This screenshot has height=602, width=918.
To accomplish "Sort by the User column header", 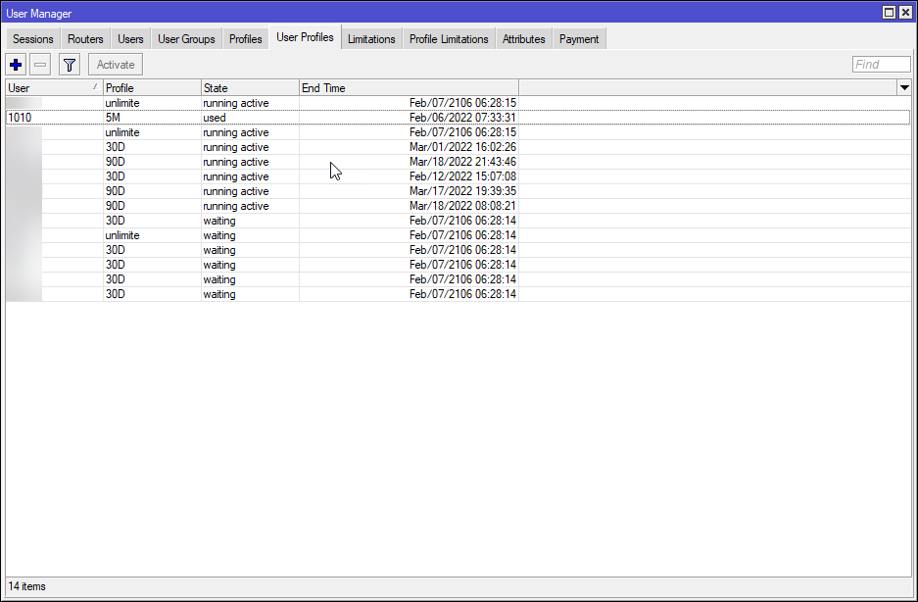I will click(54, 88).
